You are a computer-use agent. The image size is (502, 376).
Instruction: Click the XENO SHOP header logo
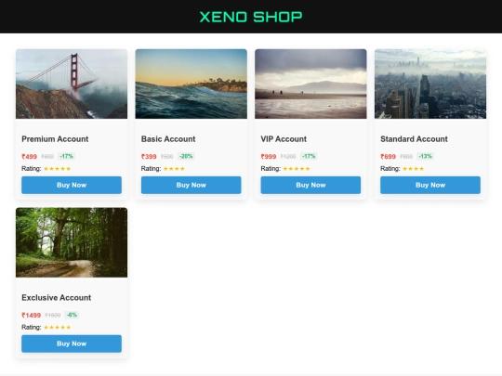click(x=251, y=17)
